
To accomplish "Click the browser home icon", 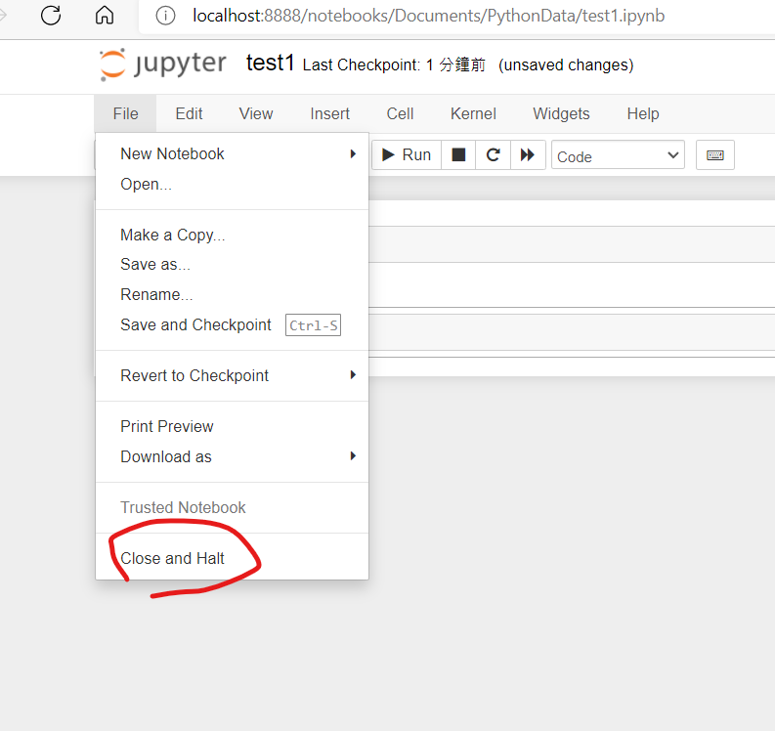I will [x=105, y=16].
